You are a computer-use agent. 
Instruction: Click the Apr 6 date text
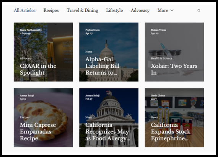(23, 99)
